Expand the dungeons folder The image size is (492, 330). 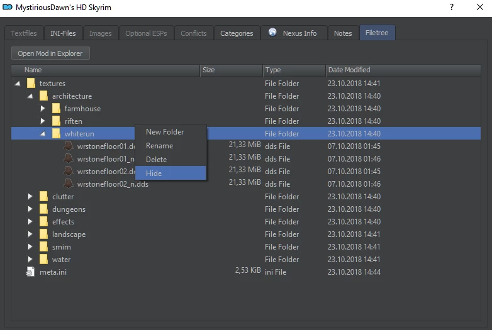click(x=30, y=209)
